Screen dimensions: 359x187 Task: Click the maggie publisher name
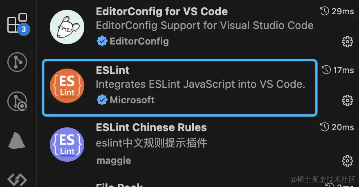(114, 160)
